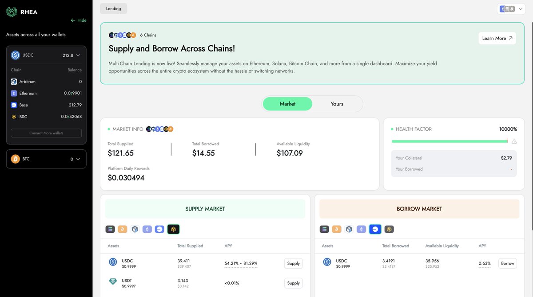
Task: Click the 6 Chains label
Action: coord(148,35)
